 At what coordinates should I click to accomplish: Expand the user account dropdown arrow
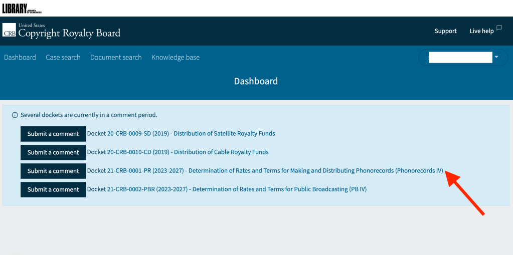pos(496,57)
